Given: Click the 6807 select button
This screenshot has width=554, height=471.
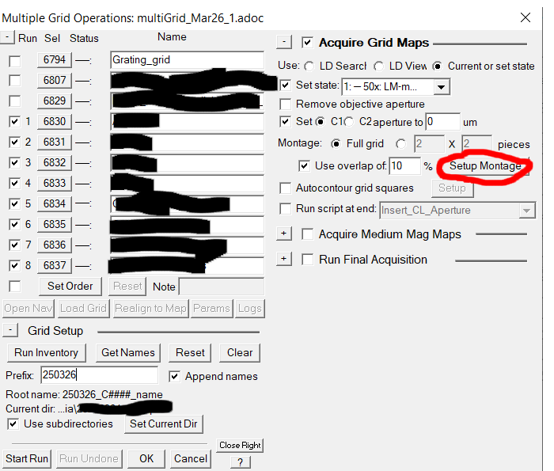Looking at the screenshot, I should coord(55,80).
